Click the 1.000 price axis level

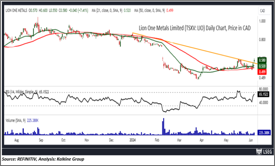[262, 21]
